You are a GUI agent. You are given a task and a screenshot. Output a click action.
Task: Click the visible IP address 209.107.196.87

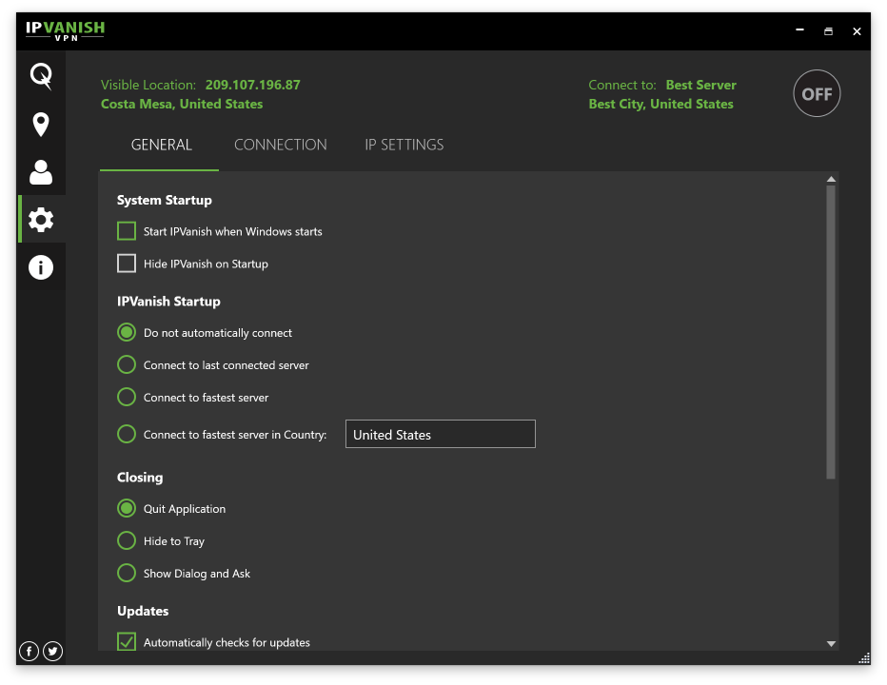click(x=252, y=85)
